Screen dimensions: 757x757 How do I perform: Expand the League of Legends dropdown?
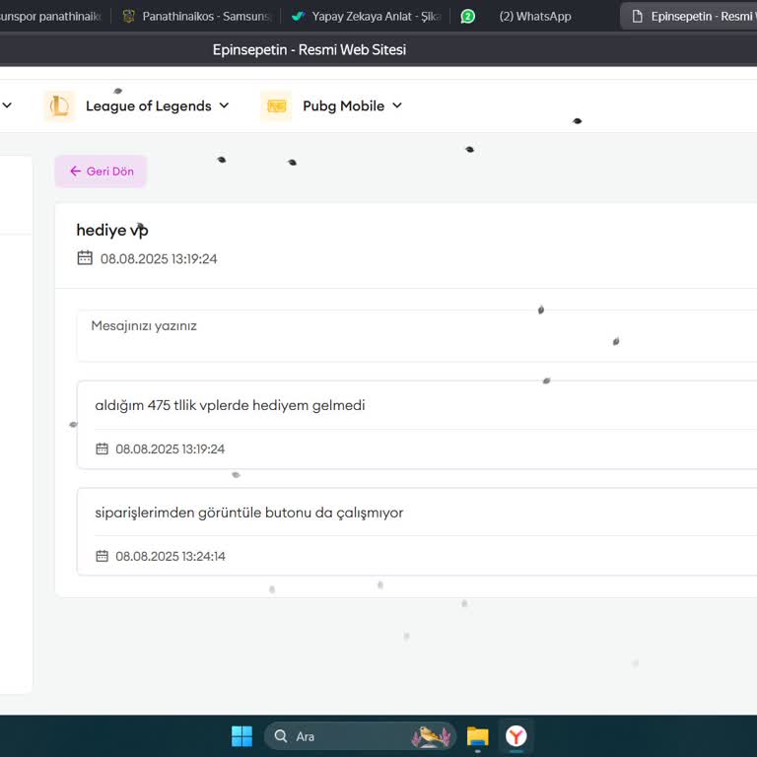(224, 106)
